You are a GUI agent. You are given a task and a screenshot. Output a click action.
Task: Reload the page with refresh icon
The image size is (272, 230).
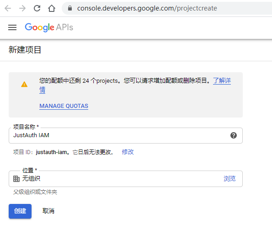[37, 8]
